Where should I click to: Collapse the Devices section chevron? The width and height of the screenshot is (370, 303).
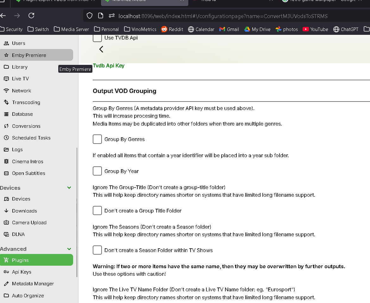coord(69,188)
